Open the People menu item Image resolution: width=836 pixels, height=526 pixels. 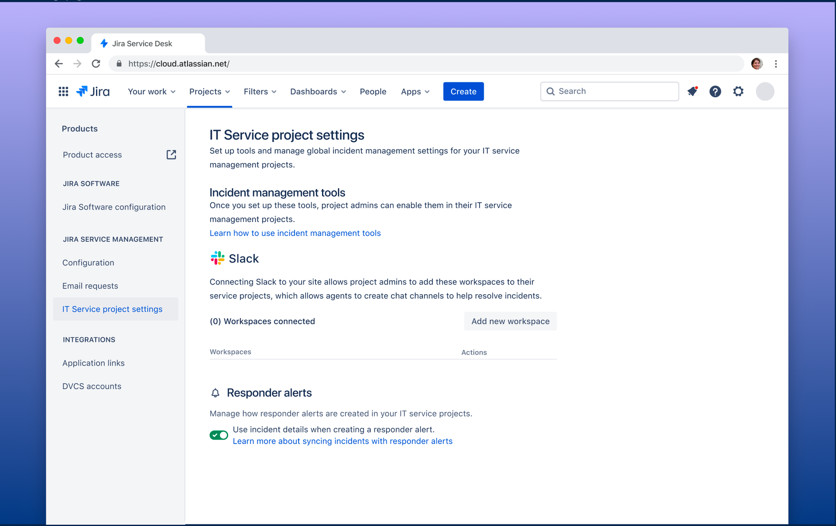pos(373,92)
